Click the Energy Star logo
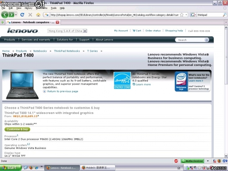The image size is (228, 171). click(122, 81)
